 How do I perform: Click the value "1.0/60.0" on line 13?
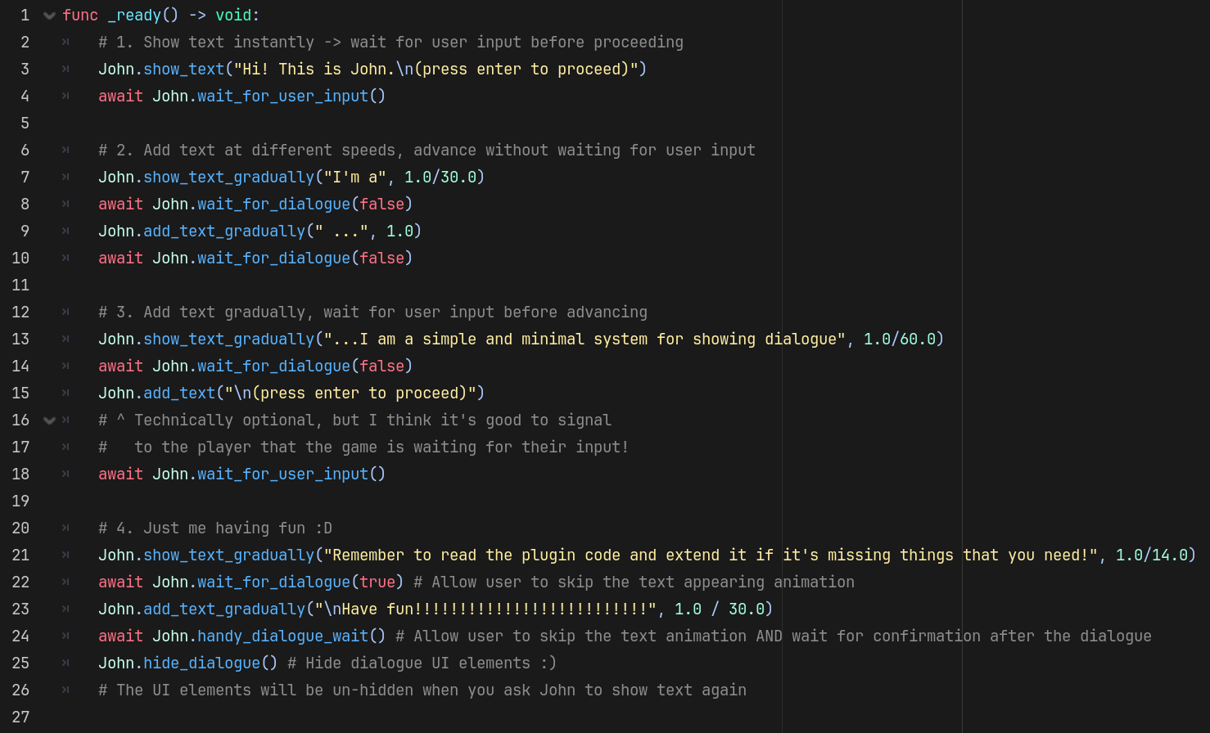tap(900, 340)
